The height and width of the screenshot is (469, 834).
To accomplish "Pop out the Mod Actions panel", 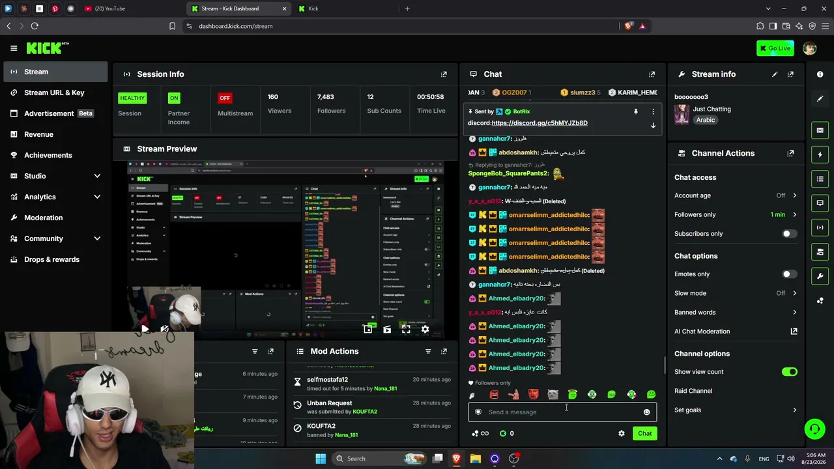I will coord(444,351).
